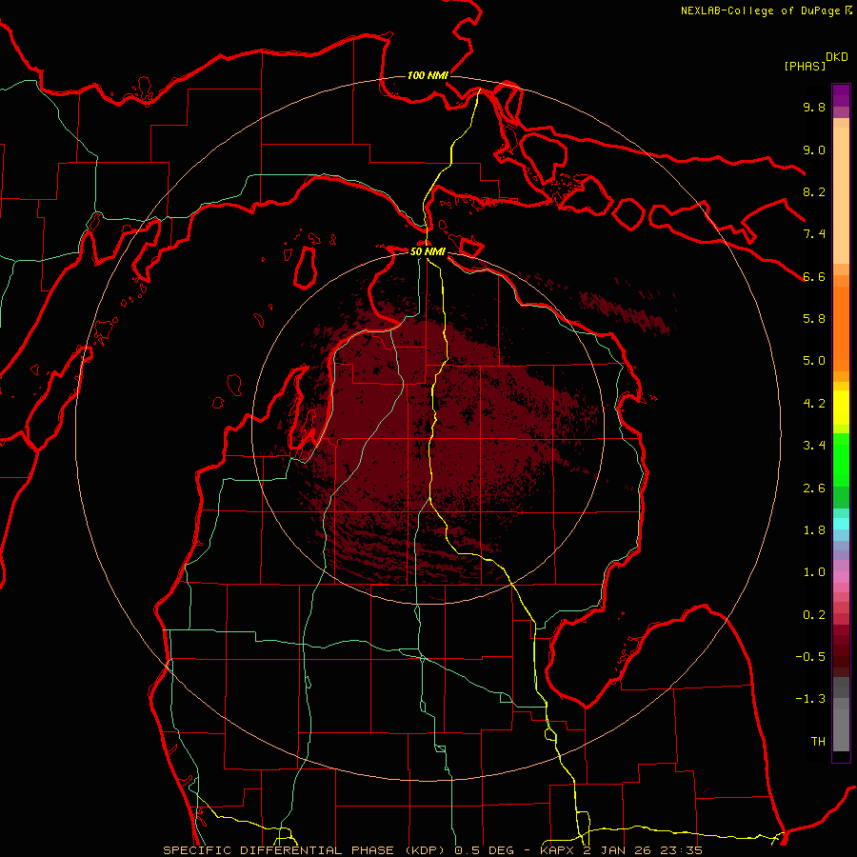Click the 1.0 value on the color scale
857x857 pixels.
click(x=814, y=571)
